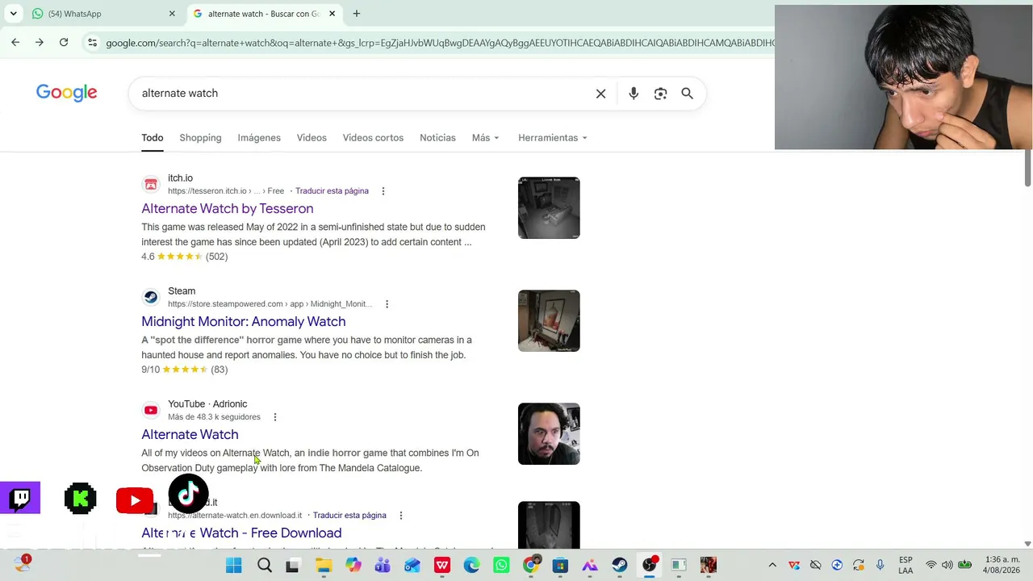The width and height of the screenshot is (1033, 581).
Task: Switch to Google Chrome in the taskbar
Action: click(x=531, y=566)
